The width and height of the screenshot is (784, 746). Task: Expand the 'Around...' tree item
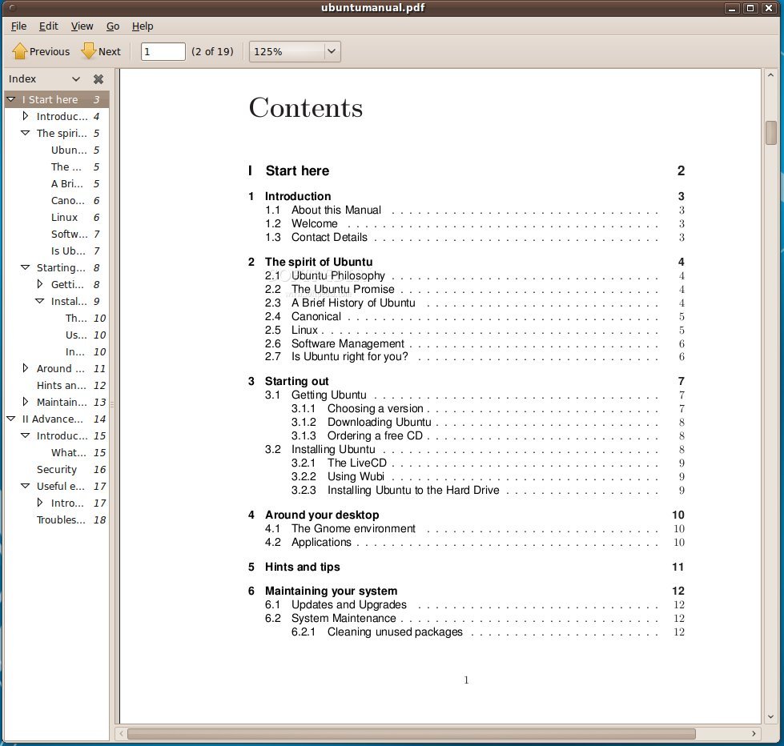click(25, 368)
